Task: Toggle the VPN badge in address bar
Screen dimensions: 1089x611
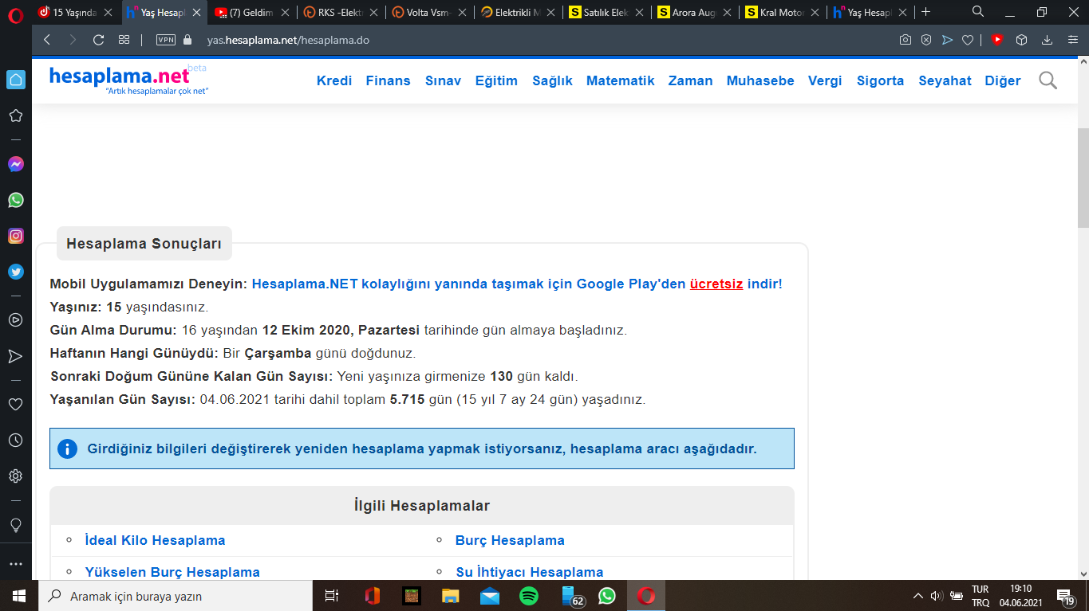Action: pos(166,40)
